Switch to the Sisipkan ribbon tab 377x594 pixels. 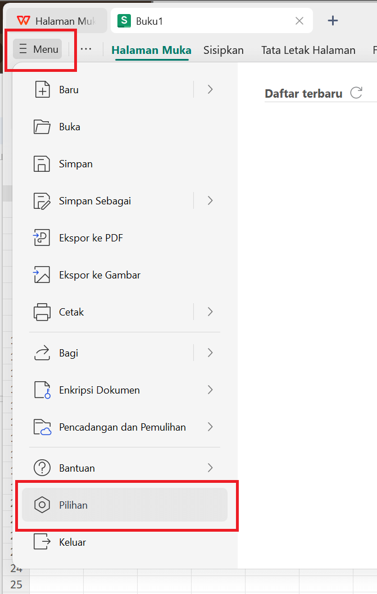click(x=223, y=50)
